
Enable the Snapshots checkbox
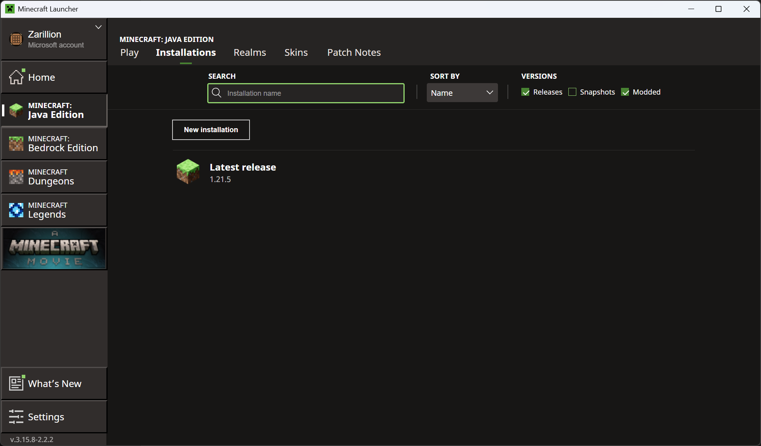click(x=572, y=92)
